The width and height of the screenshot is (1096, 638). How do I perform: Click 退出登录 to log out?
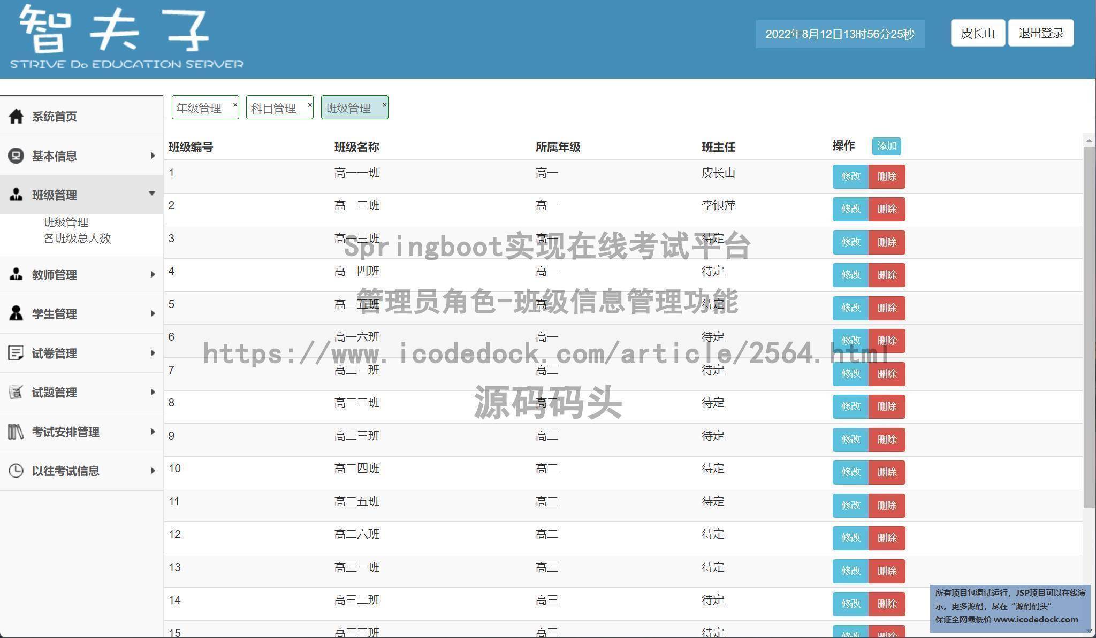coord(1040,33)
